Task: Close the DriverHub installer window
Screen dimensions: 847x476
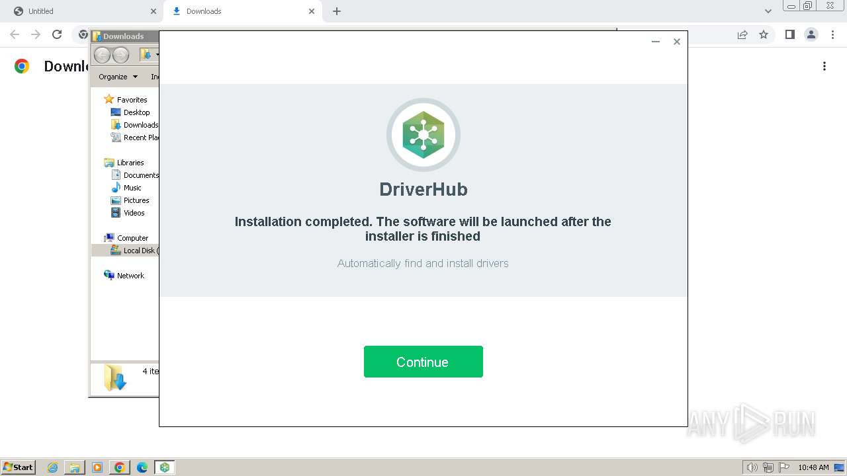Action: tap(677, 42)
